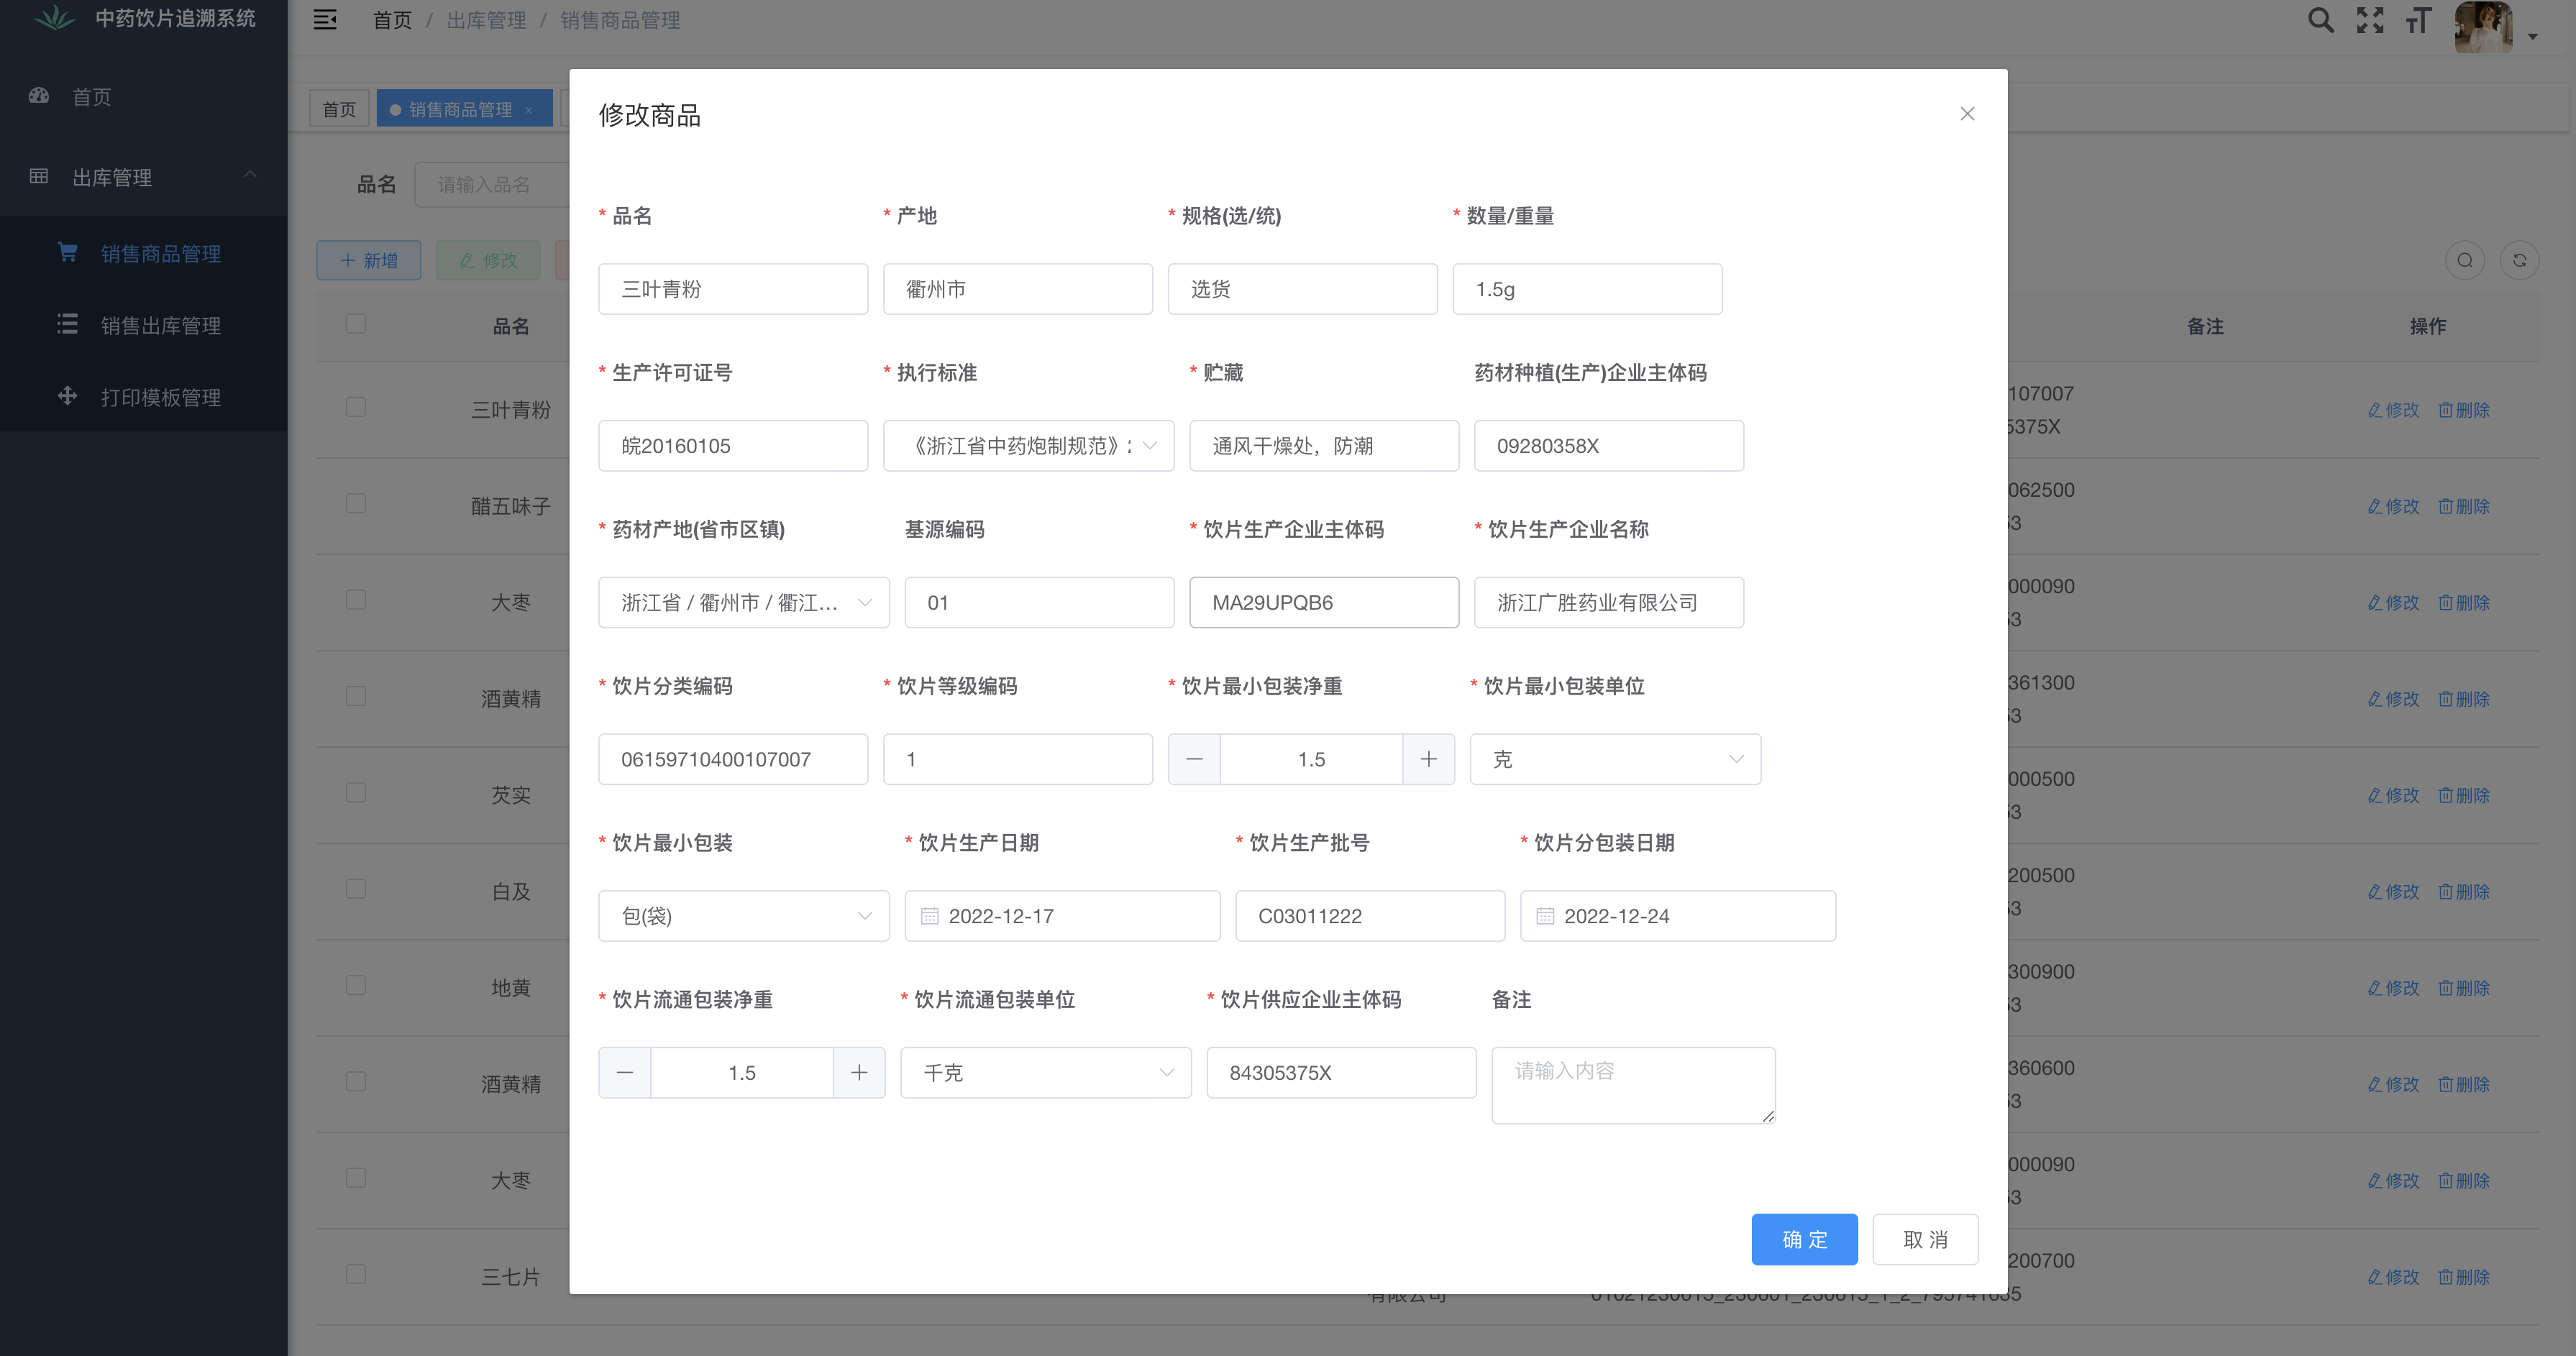Image resolution: width=2576 pixels, height=1356 pixels.
Task: Click 修改 link in 醋五味子 row
Action: click(2393, 506)
